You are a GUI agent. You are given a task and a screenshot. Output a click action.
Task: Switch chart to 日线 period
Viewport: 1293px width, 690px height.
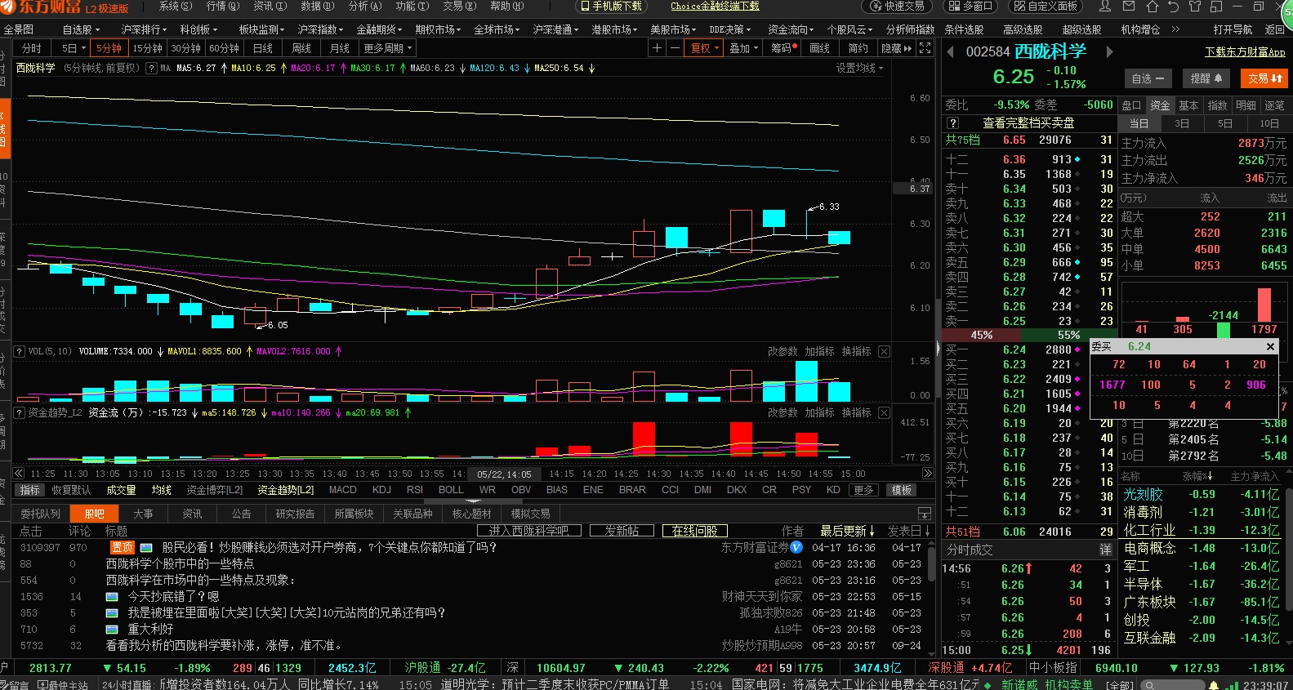tap(263, 48)
